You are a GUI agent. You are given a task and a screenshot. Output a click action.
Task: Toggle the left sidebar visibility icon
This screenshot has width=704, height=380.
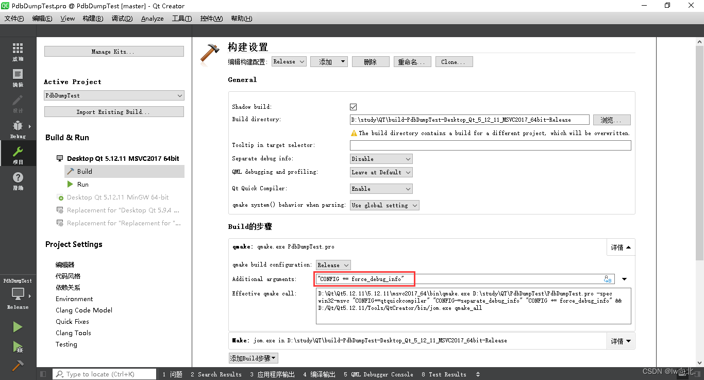(43, 374)
